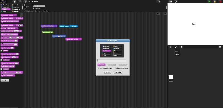
Task: Switch to the Costumes tab
Action: (38, 11)
